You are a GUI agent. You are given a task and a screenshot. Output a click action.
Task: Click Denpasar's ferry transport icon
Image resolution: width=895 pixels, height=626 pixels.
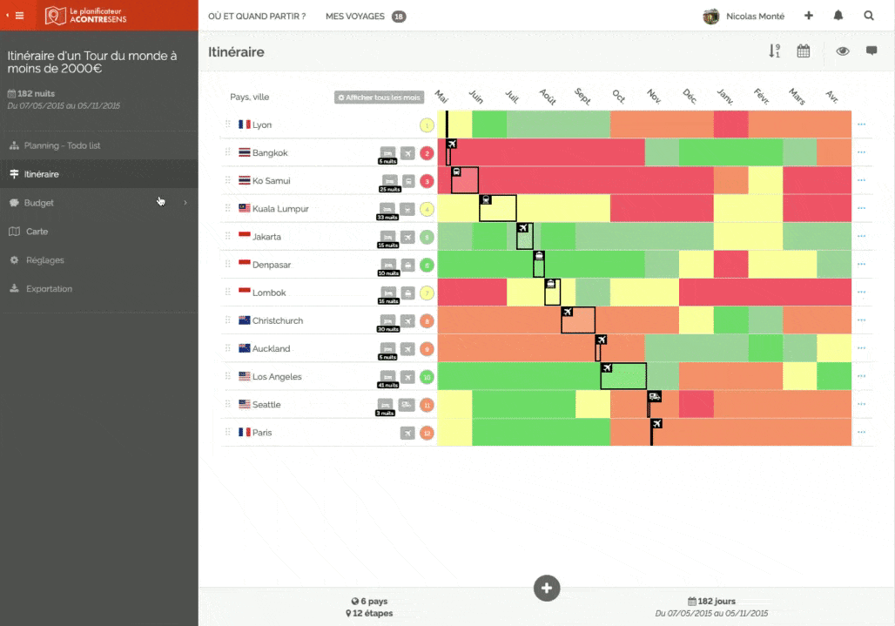(x=407, y=265)
